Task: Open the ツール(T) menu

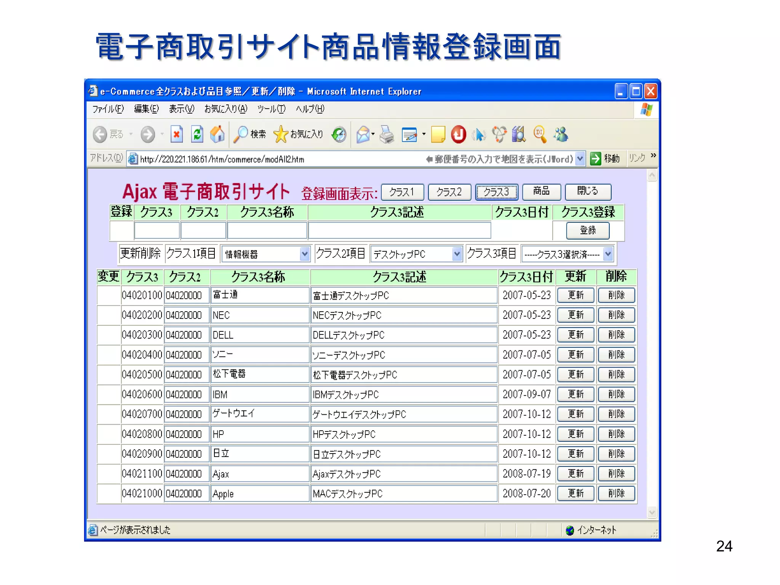Action: 271,109
